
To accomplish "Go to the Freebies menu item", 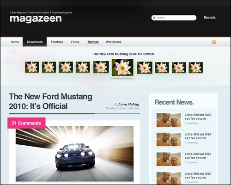I will [57, 42].
